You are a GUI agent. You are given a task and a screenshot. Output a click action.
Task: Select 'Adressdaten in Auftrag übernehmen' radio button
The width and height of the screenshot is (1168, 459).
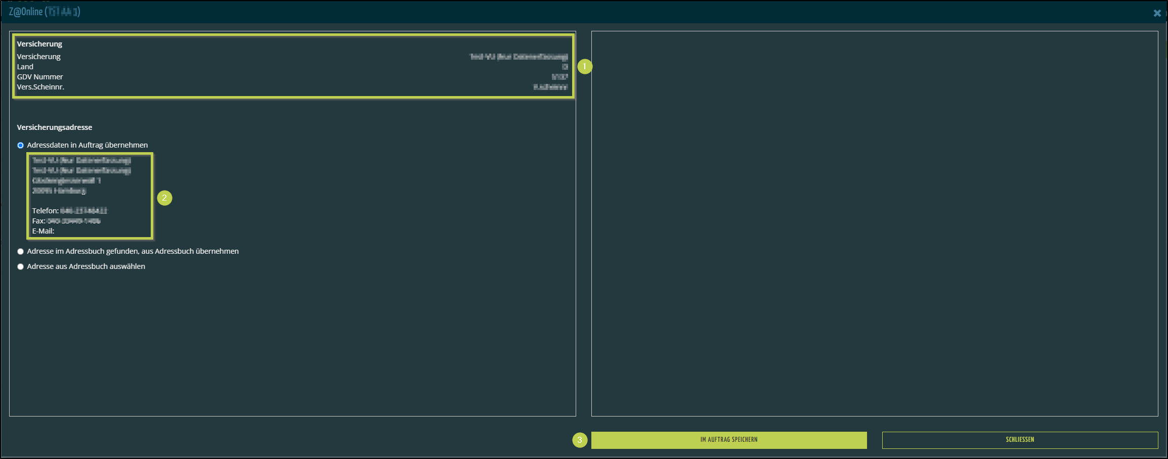(x=21, y=146)
